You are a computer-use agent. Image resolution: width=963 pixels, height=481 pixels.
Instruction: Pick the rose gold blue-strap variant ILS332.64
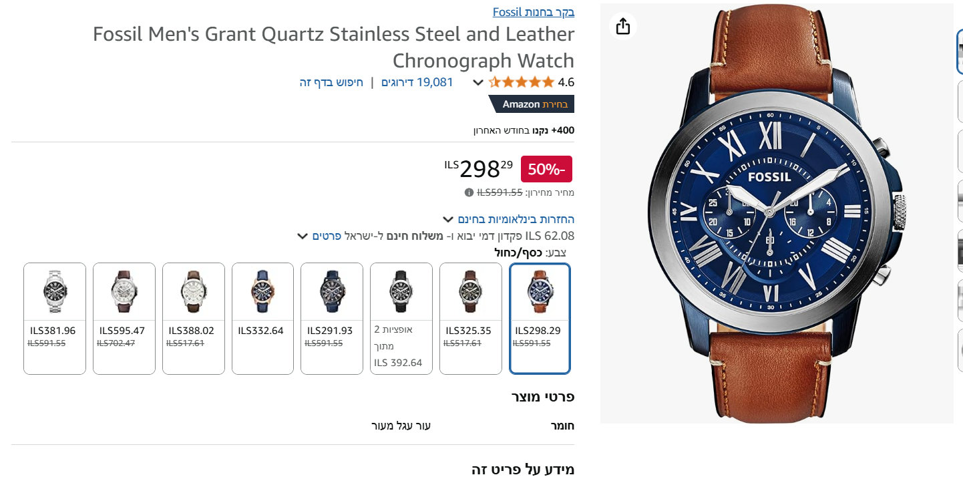pos(262,318)
